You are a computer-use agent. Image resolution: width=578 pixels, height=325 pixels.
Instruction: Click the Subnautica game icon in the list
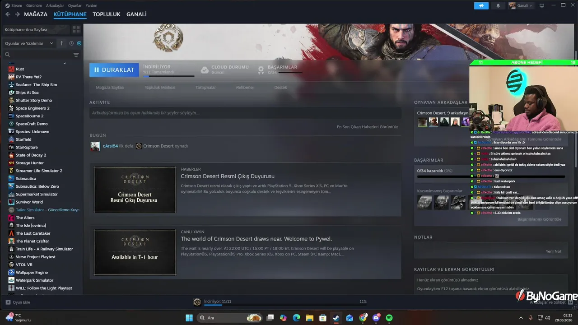coord(11,179)
